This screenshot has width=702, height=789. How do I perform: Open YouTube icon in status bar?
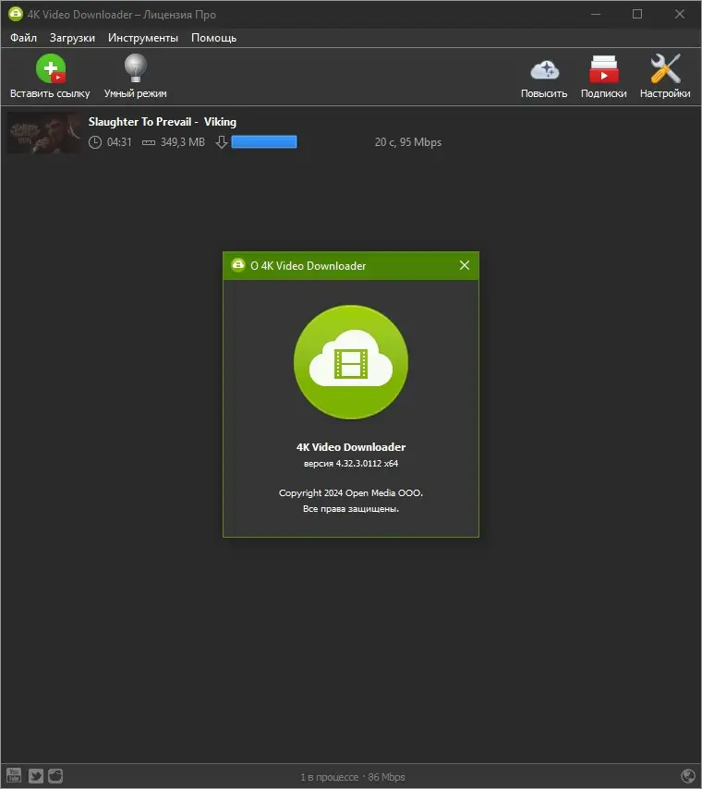14,775
